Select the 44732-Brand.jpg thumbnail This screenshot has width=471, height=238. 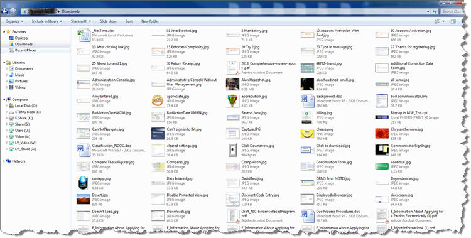(307, 68)
